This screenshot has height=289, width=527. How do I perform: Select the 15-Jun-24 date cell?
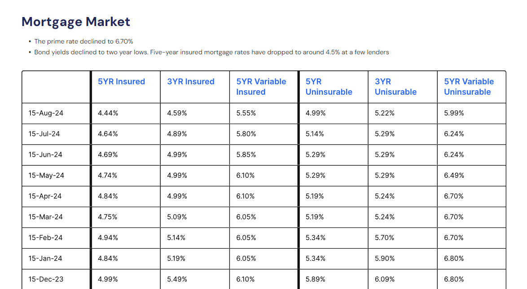[45, 154]
